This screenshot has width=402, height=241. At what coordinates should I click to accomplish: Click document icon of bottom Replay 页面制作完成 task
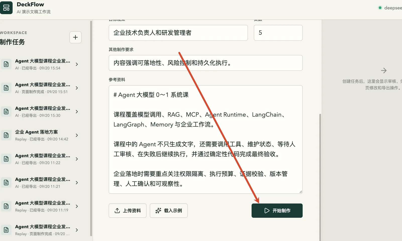coord(6,230)
